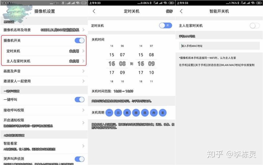Select end hour 15 in right picker
The height and width of the screenshot is (165, 263).
(141, 55)
